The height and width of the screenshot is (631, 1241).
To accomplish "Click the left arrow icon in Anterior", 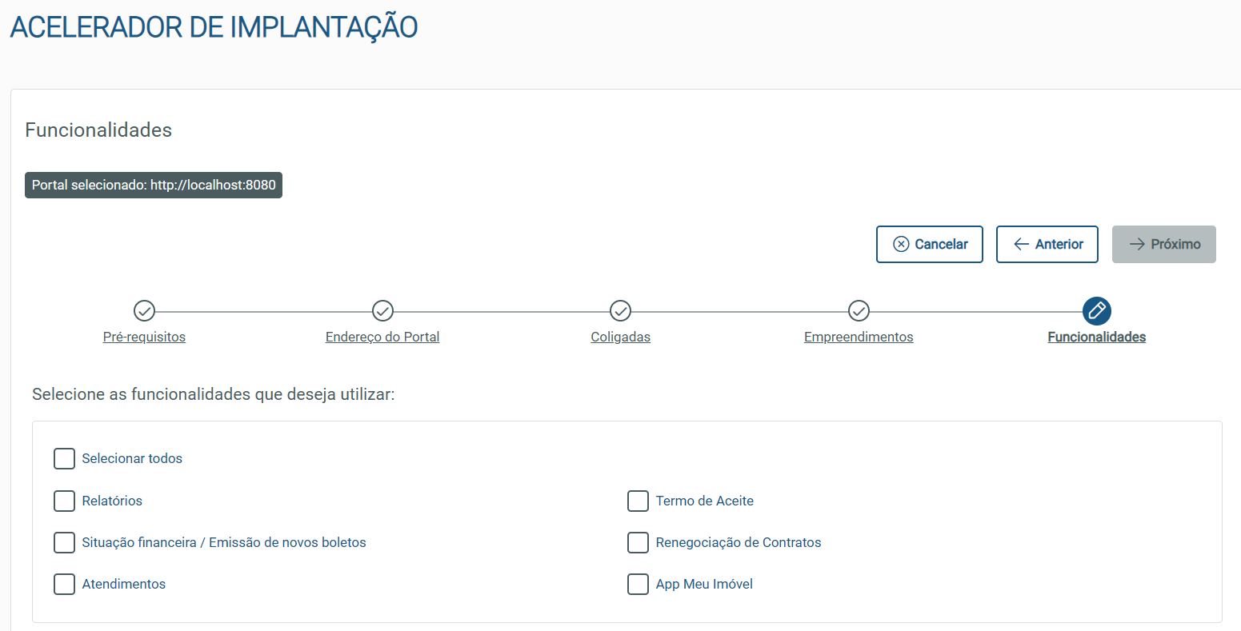I will (x=1021, y=244).
